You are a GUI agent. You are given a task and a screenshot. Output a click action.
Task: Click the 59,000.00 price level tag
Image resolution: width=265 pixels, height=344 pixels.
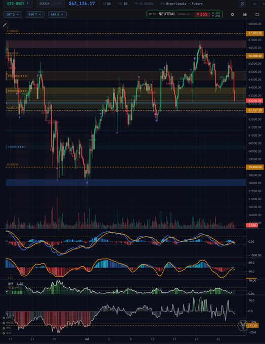click(x=255, y=167)
